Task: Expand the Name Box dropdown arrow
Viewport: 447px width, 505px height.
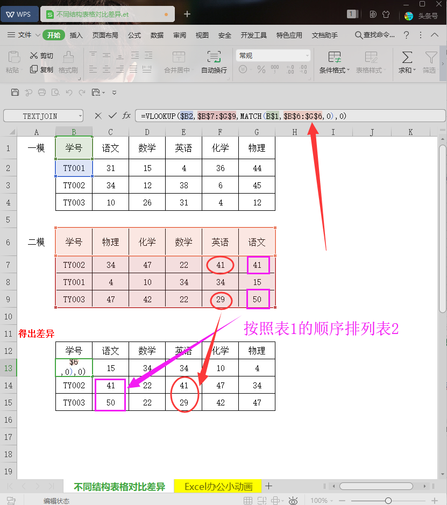Action: point(80,116)
